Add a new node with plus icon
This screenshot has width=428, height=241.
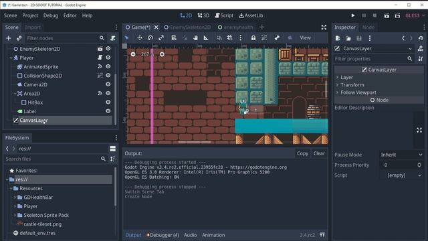9,38
